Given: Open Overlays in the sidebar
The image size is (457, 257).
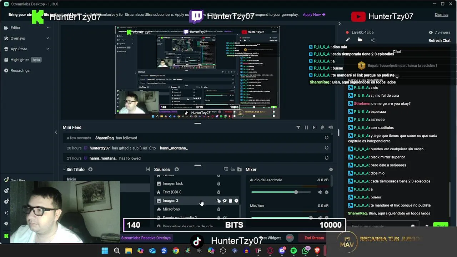Looking at the screenshot, I should (x=17, y=38).
